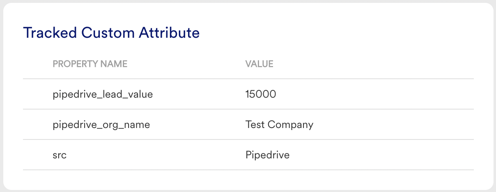Click the divider line below column headers
This screenshot has width=496, height=192.
click(x=248, y=79)
